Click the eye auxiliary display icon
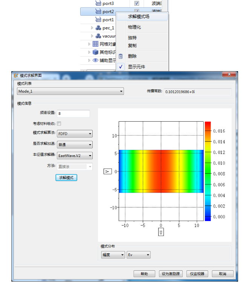Image resolution: width=246 pixels, height=282 pixels. point(95,60)
